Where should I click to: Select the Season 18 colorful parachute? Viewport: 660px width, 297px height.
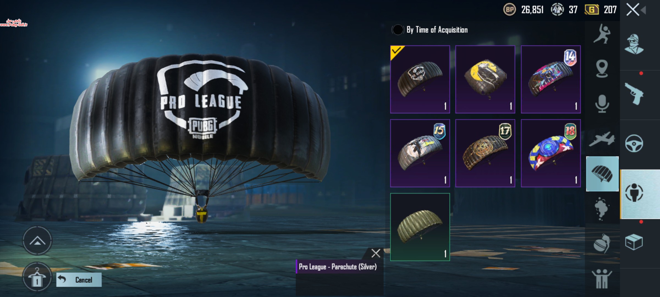pos(551,153)
